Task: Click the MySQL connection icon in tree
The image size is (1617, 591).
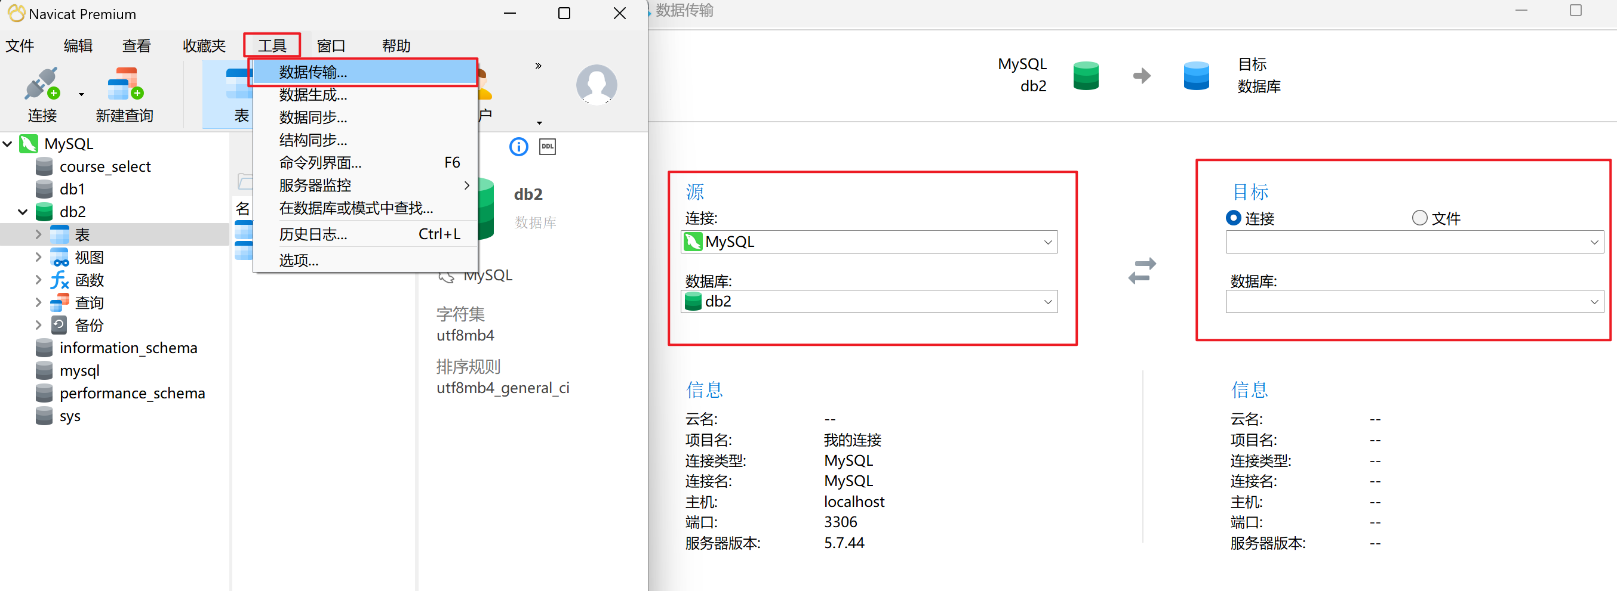Action: click(x=29, y=144)
